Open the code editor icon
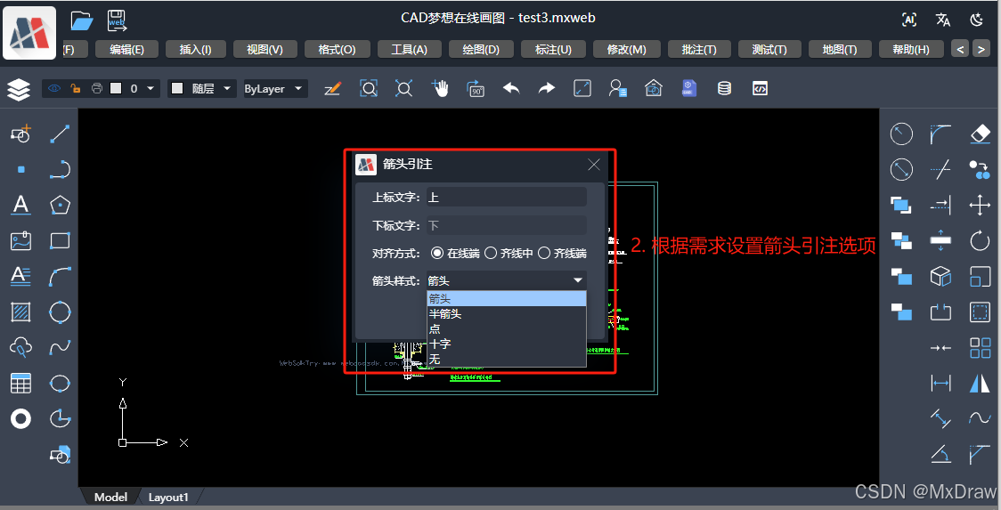 760,88
